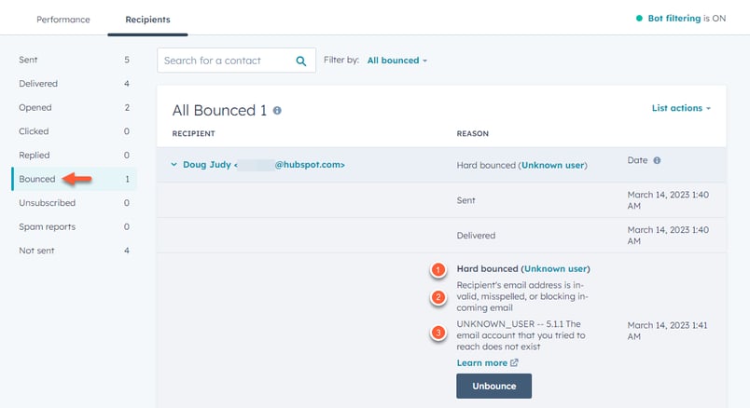Switch to the Performance tab
This screenshot has width=750, height=408.
[x=63, y=19]
